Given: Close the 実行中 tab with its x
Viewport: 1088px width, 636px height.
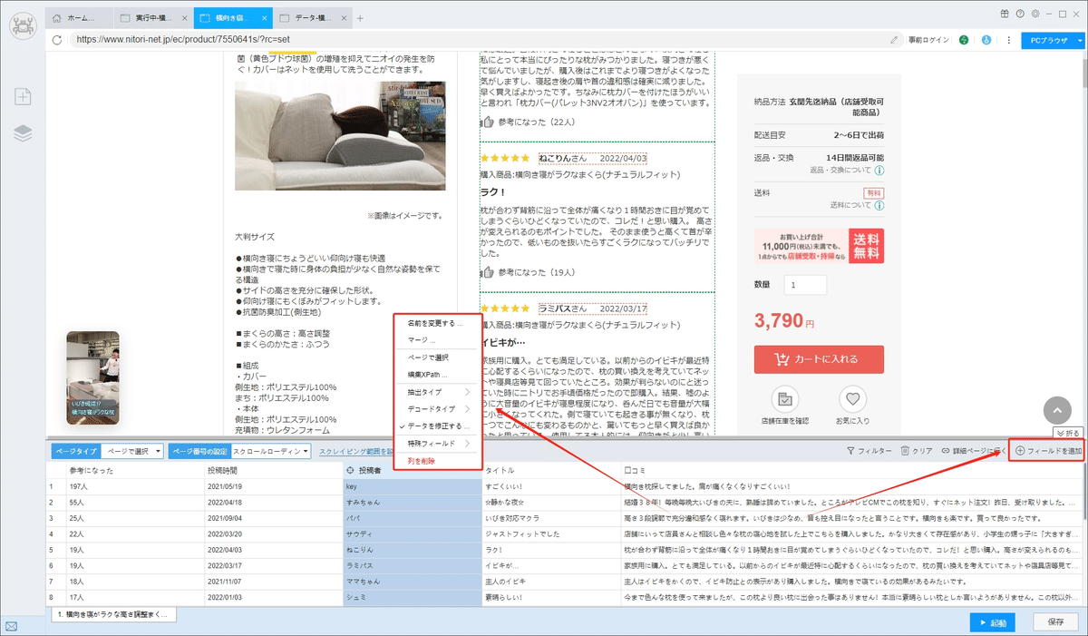Looking at the screenshot, I should coord(184,18).
